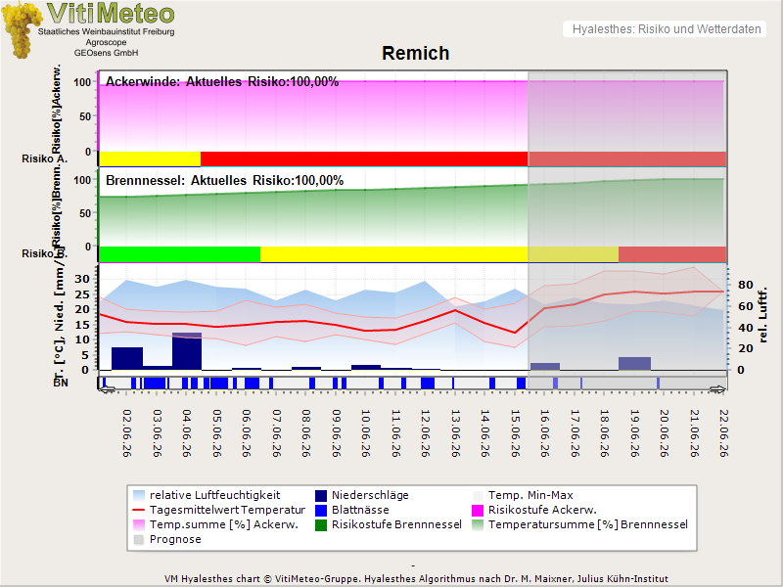Click the yellow Ackerwinde risk band segment
Viewport: 783px width, 587px height.
150,158
